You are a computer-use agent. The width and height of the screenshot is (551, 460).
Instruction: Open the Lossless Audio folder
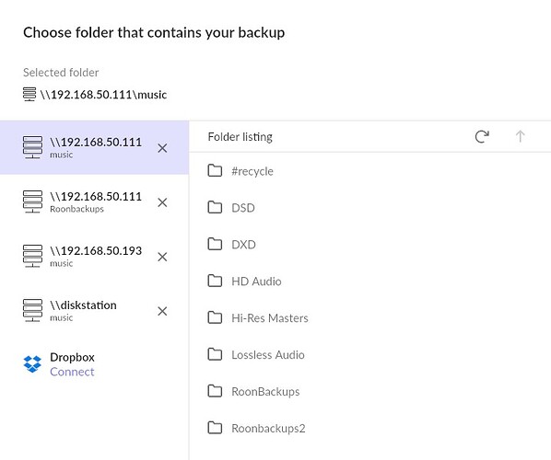[x=370, y=355]
